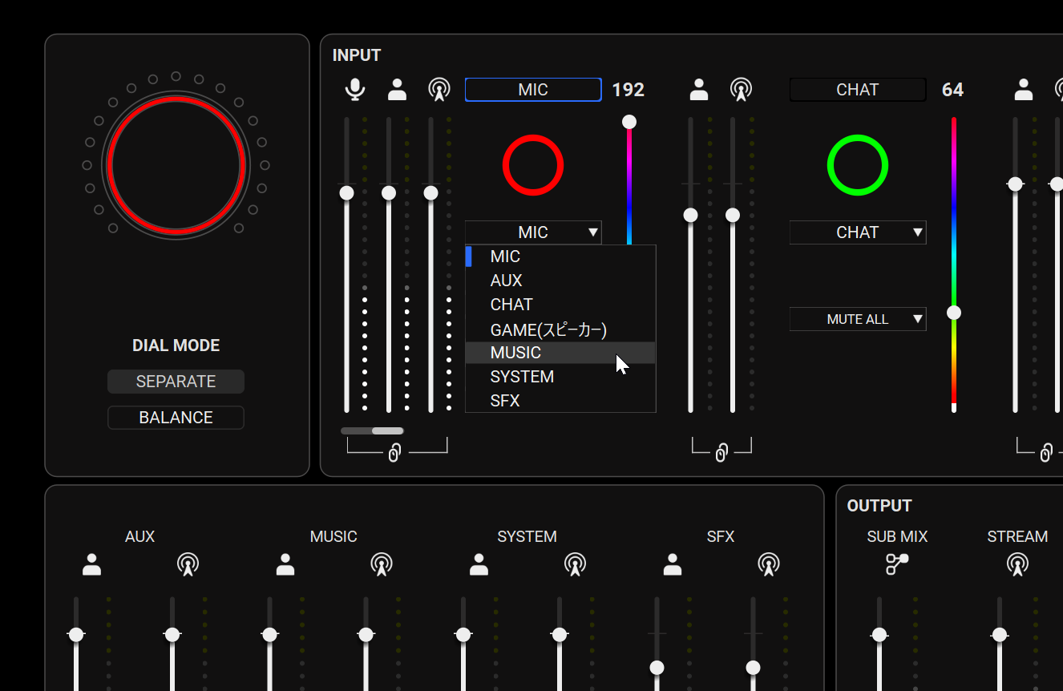Choose GAME(スピーカー) from the source list

[x=560, y=329]
